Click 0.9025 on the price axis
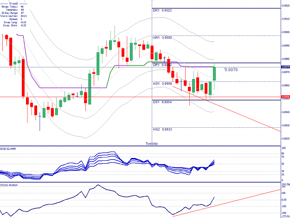Viewport: 290px width, 218px height. pyautogui.click(x=286, y=6)
